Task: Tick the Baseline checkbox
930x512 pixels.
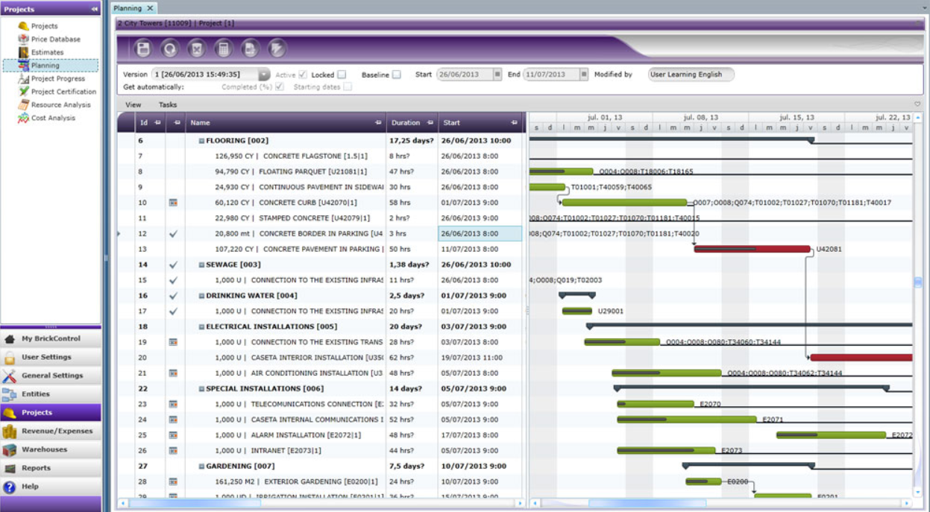Action: point(396,75)
